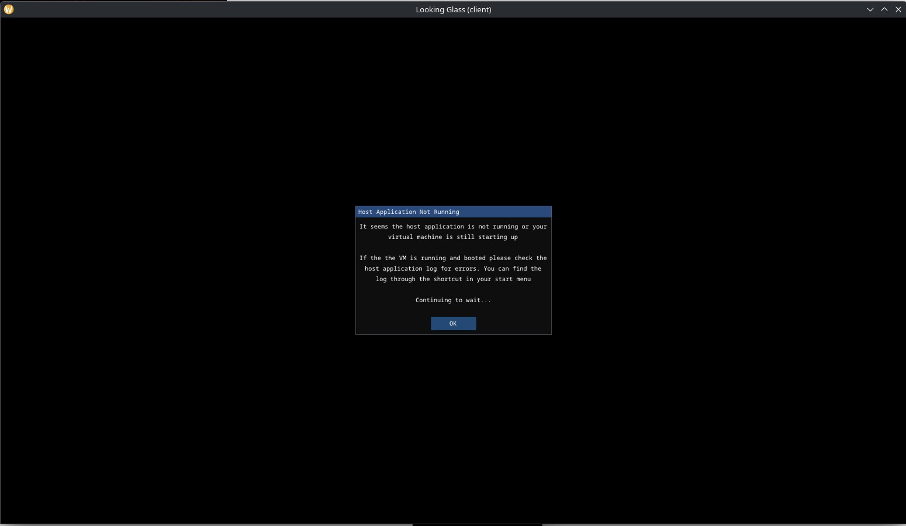The width and height of the screenshot is (906, 526).
Task: Click the 'Looking Glass (client)' window title
Action: point(453,9)
